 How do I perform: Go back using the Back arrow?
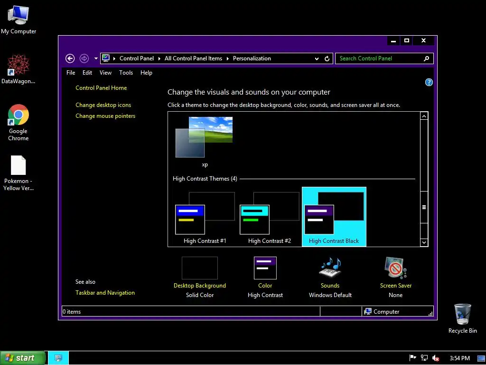[70, 58]
